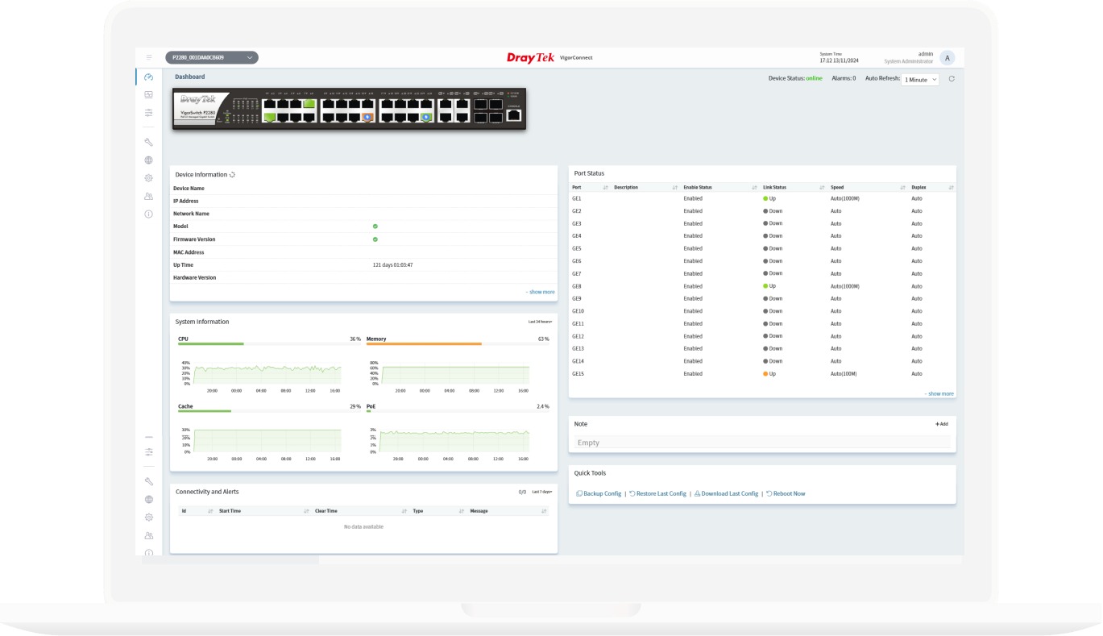
Task: Click the +Add button in Note panel
Action: click(x=941, y=424)
